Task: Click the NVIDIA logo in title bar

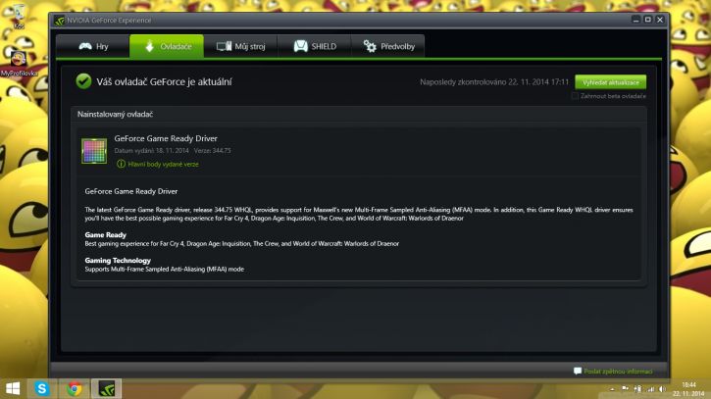Action: (60, 21)
